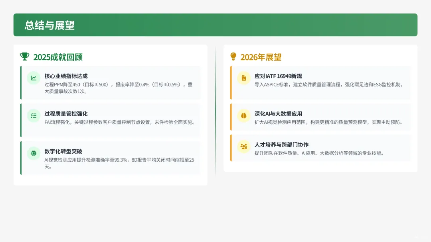This screenshot has width=431, height=242.
Task: Click the lightbulb icon beside 2026年展望
Action: tap(233, 57)
